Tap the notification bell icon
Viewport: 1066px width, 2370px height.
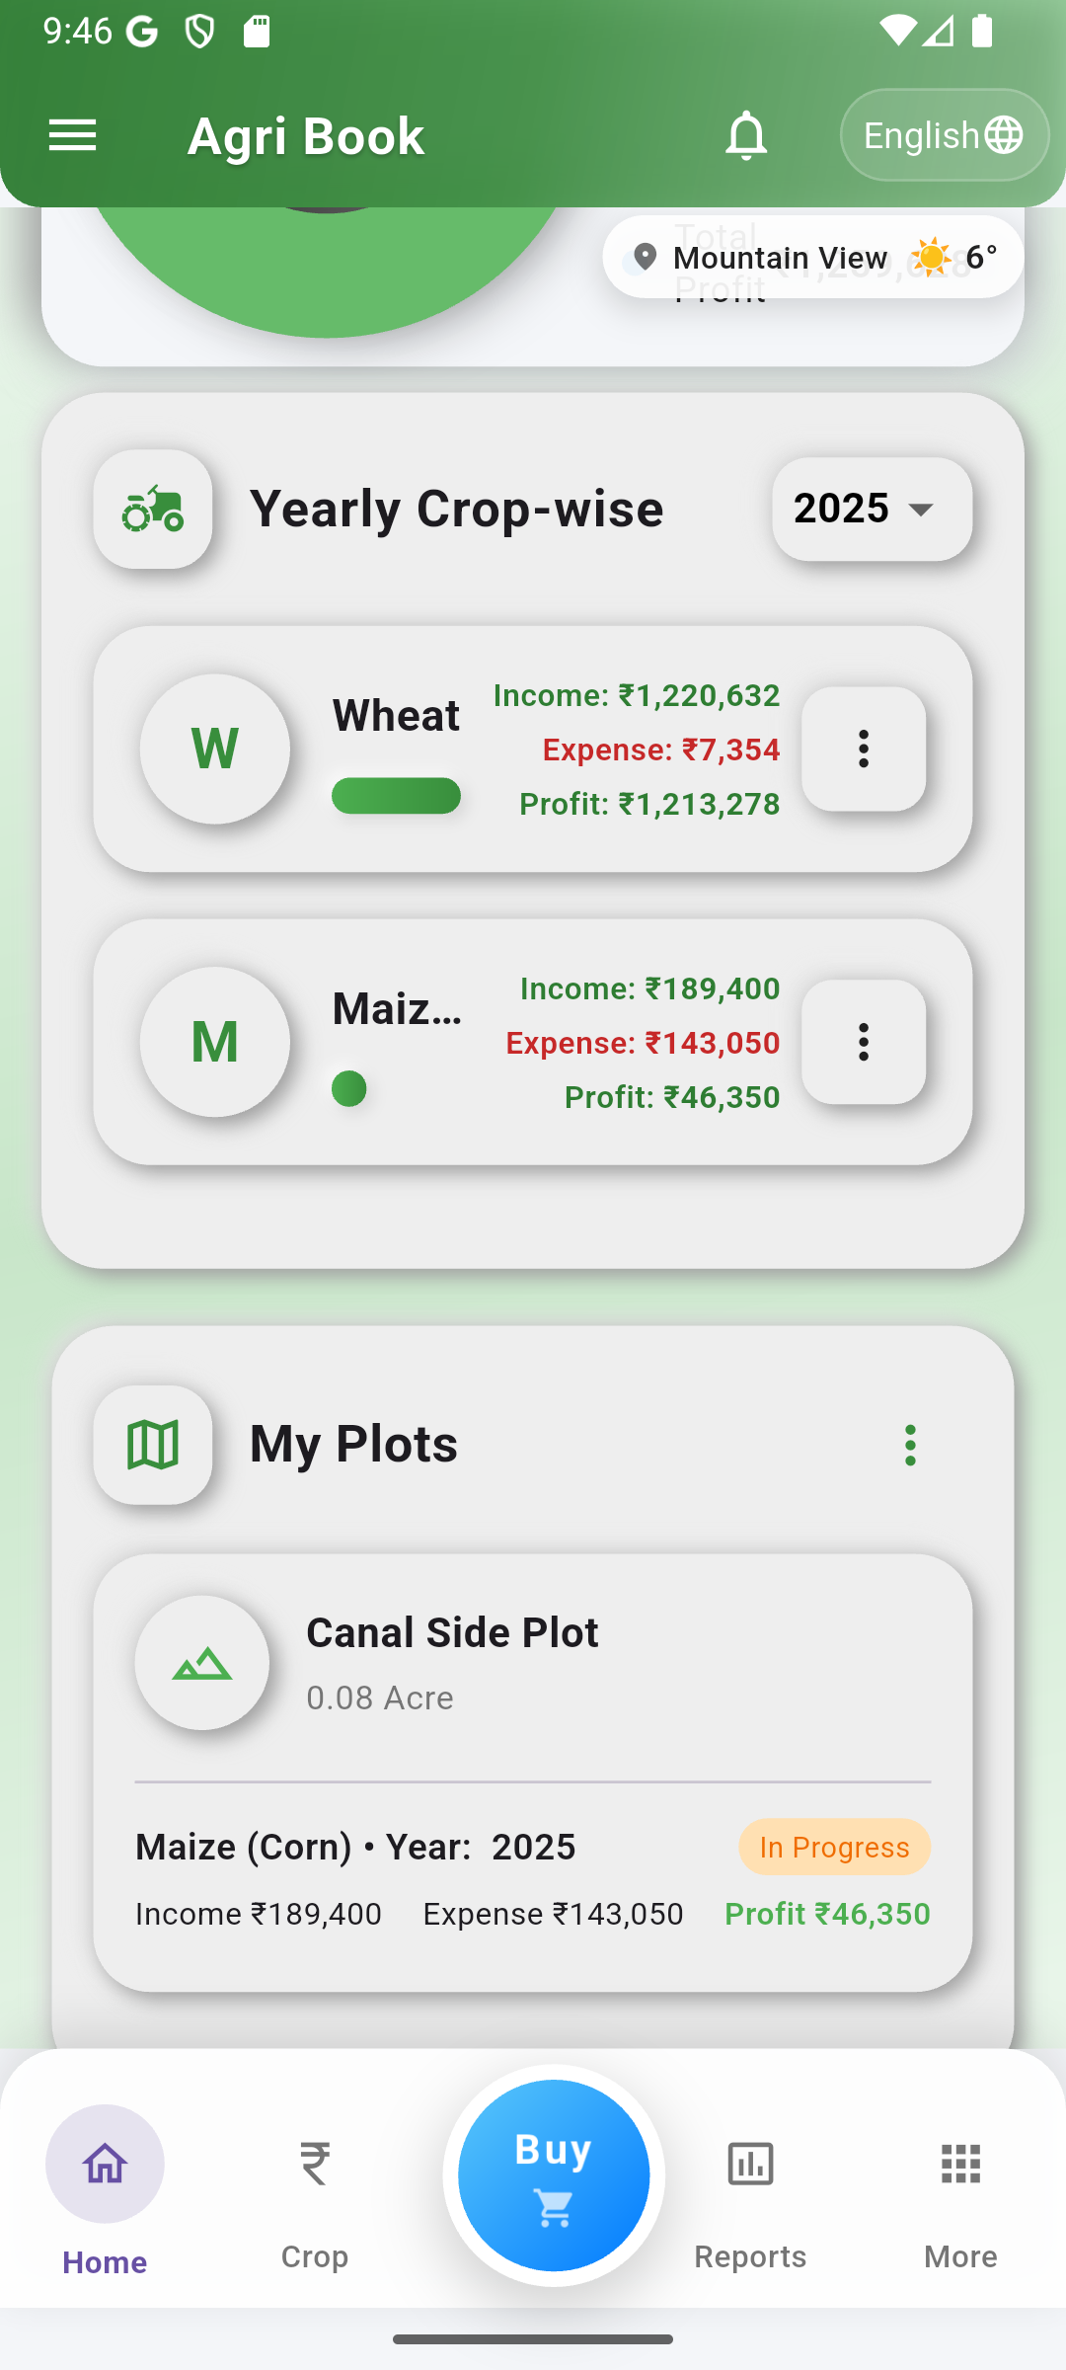[x=746, y=135]
